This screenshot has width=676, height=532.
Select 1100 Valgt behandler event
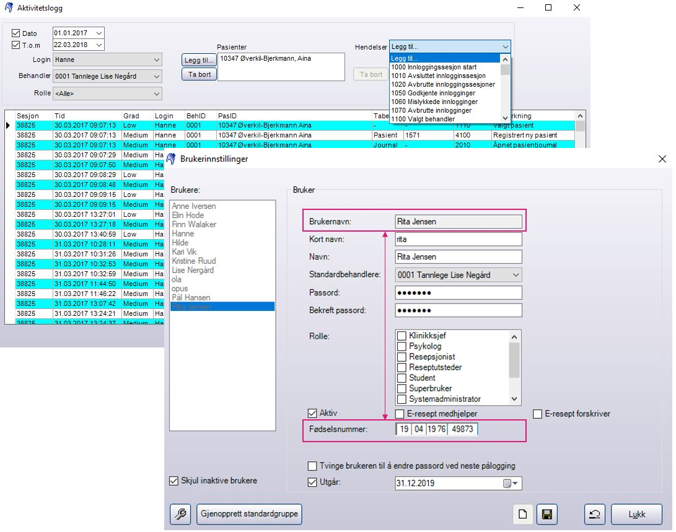click(x=444, y=119)
